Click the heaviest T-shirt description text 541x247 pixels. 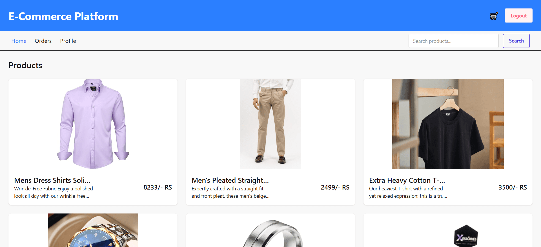click(x=408, y=192)
